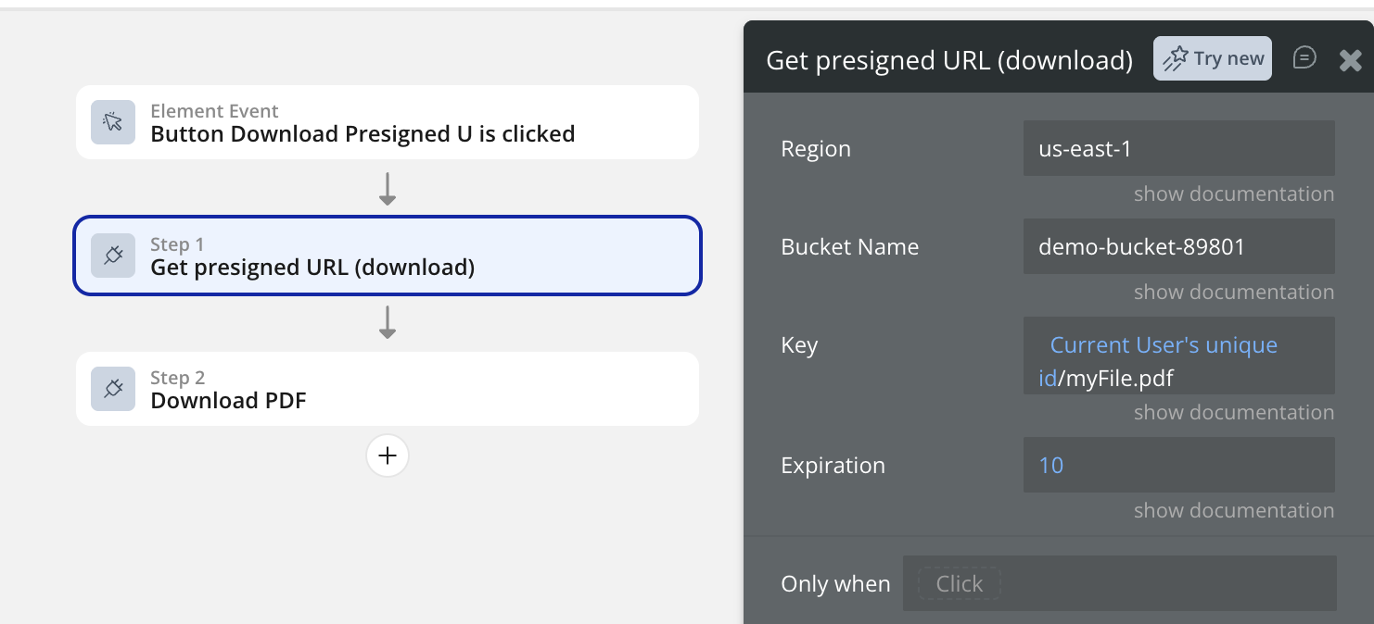The width and height of the screenshot is (1374, 624).
Task: Click the property panel title text
Action: (x=949, y=60)
